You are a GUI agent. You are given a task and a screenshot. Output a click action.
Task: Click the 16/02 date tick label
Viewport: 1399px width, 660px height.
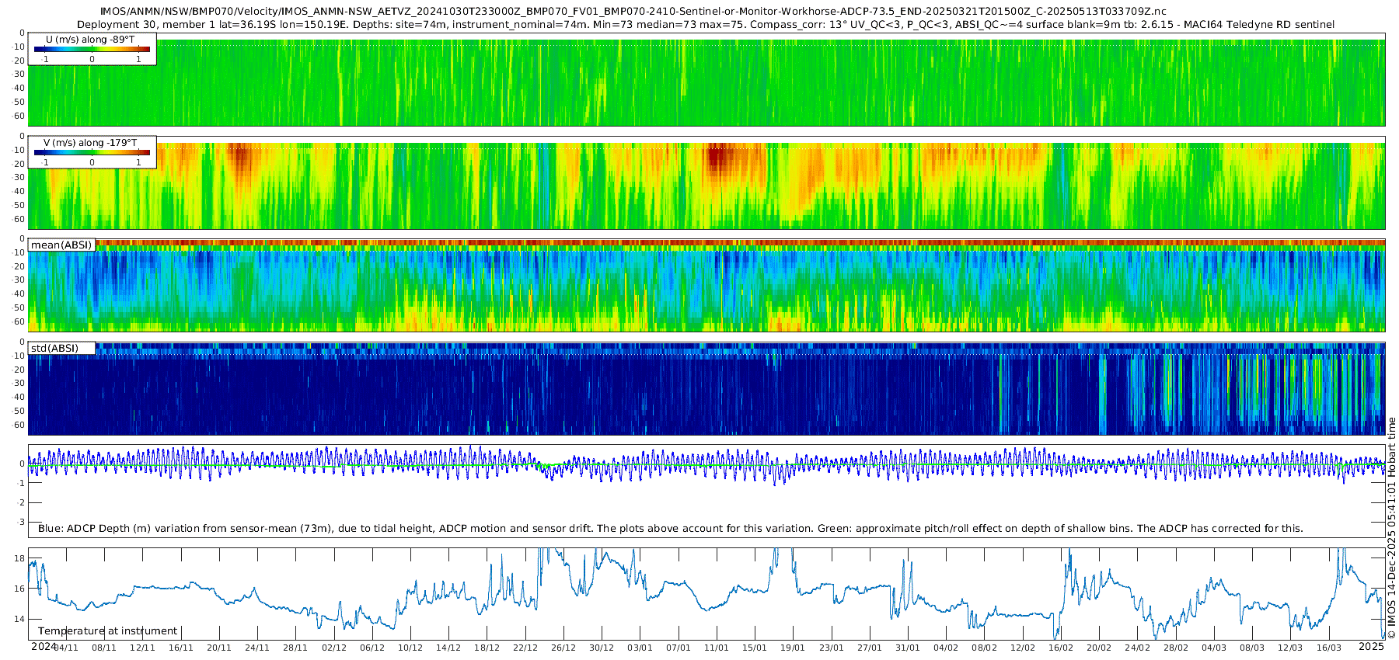coord(1060,648)
